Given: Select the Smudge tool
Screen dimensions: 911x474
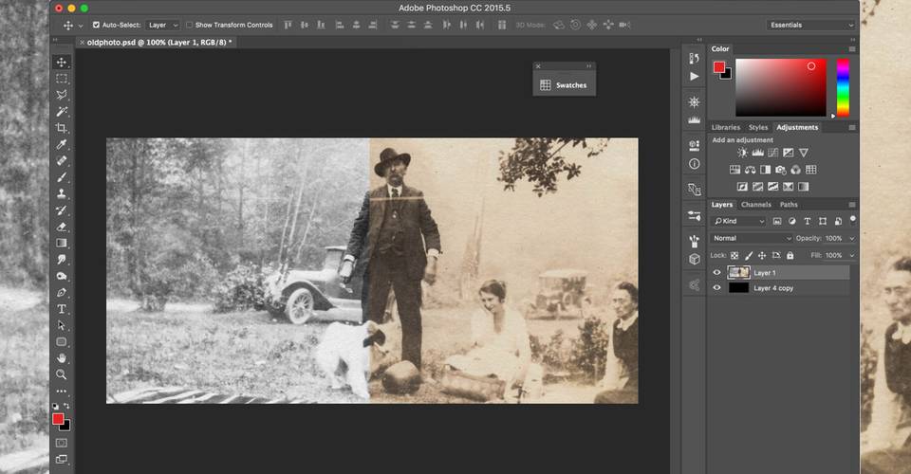Looking at the screenshot, I should click(62, 260).
